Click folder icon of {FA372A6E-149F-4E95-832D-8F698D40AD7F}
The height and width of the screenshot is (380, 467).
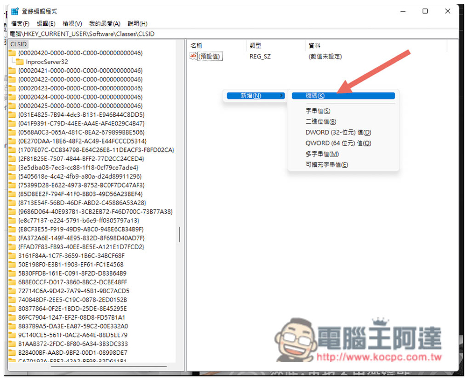(x=12, y=238)
